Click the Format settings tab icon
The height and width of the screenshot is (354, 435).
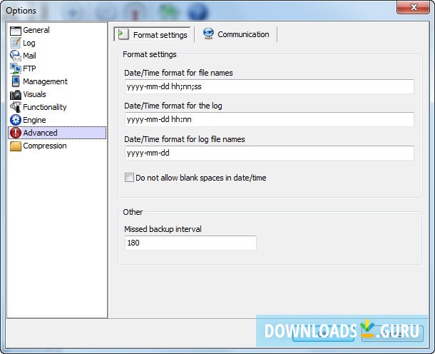(123, 34)
